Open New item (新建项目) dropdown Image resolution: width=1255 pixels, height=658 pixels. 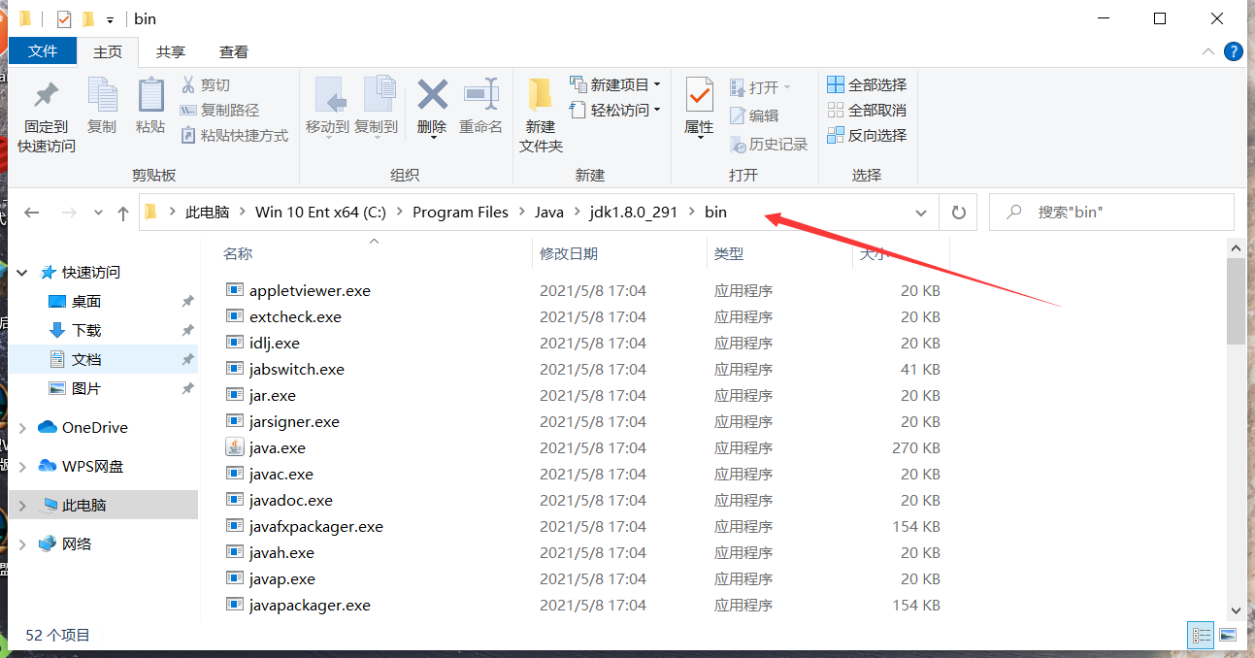615,84
